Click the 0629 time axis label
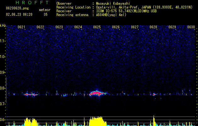The height and width of the screenshot is (126, 198). (x=172, y=27)
